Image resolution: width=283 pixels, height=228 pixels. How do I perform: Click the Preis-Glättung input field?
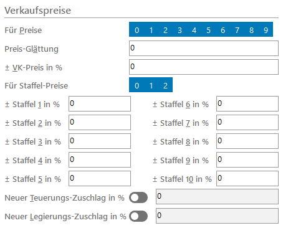204,48
